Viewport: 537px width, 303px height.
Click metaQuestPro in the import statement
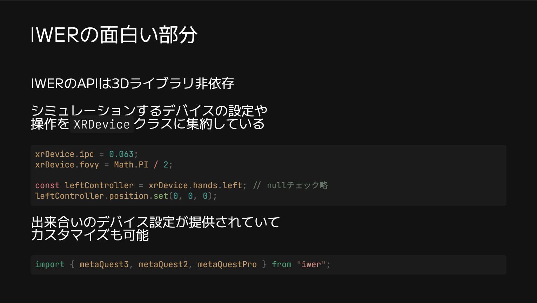(227, 264)
